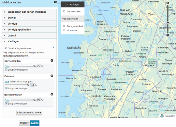Remove the Ortofoton layer with its X icon
176x127 pixels.
click(x=52, y=76)
